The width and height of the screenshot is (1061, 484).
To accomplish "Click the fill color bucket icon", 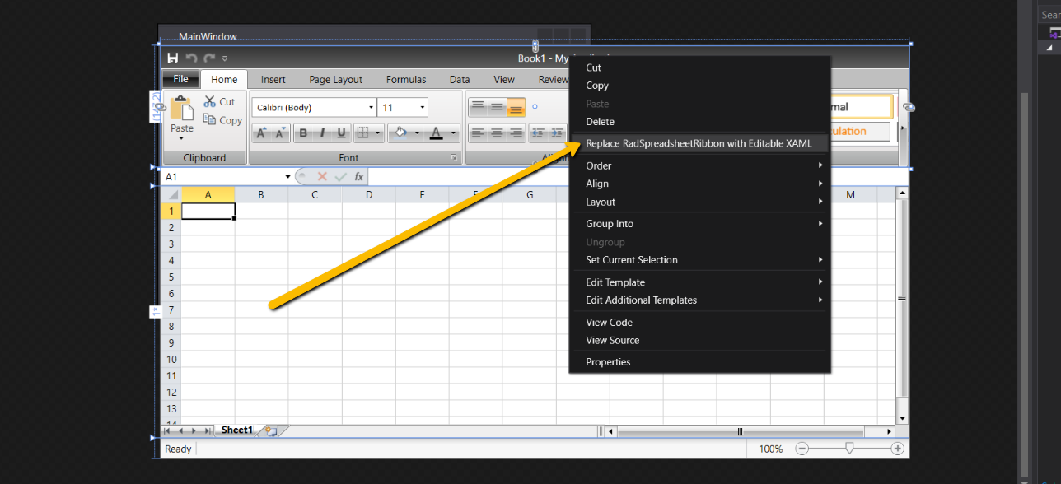I will coord(400,133).
